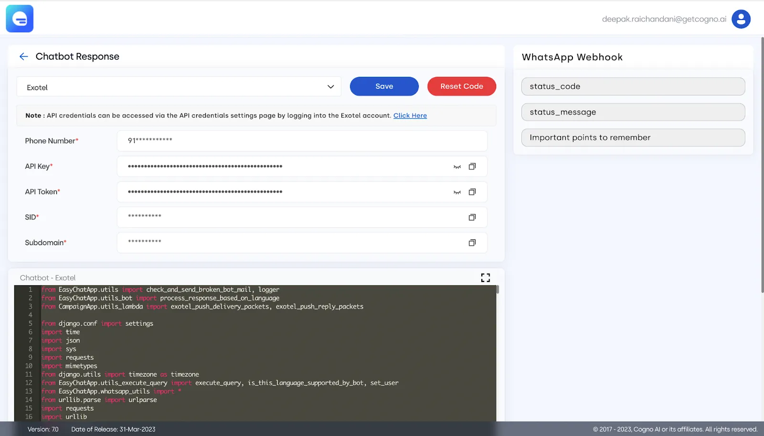Copy the API Key value
The image size is (764, 436).
pyautogui.click(x=472, y=166)
